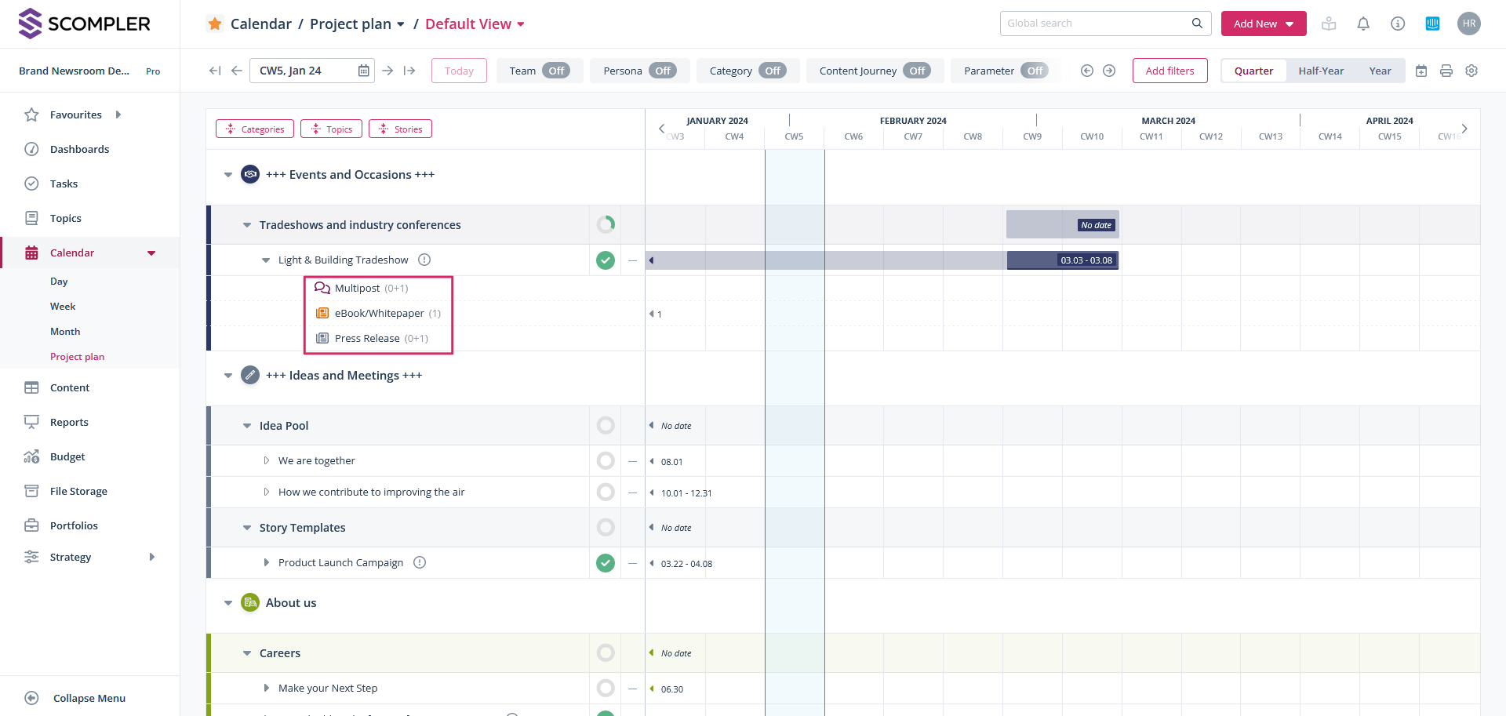Switch to the Half-Year view tab
This screenshot has height=716, width=1506.
[x=1321, y=71]
